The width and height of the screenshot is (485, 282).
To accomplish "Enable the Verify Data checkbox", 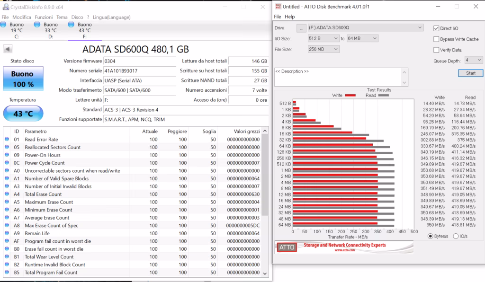I will [x=436, y=50].
